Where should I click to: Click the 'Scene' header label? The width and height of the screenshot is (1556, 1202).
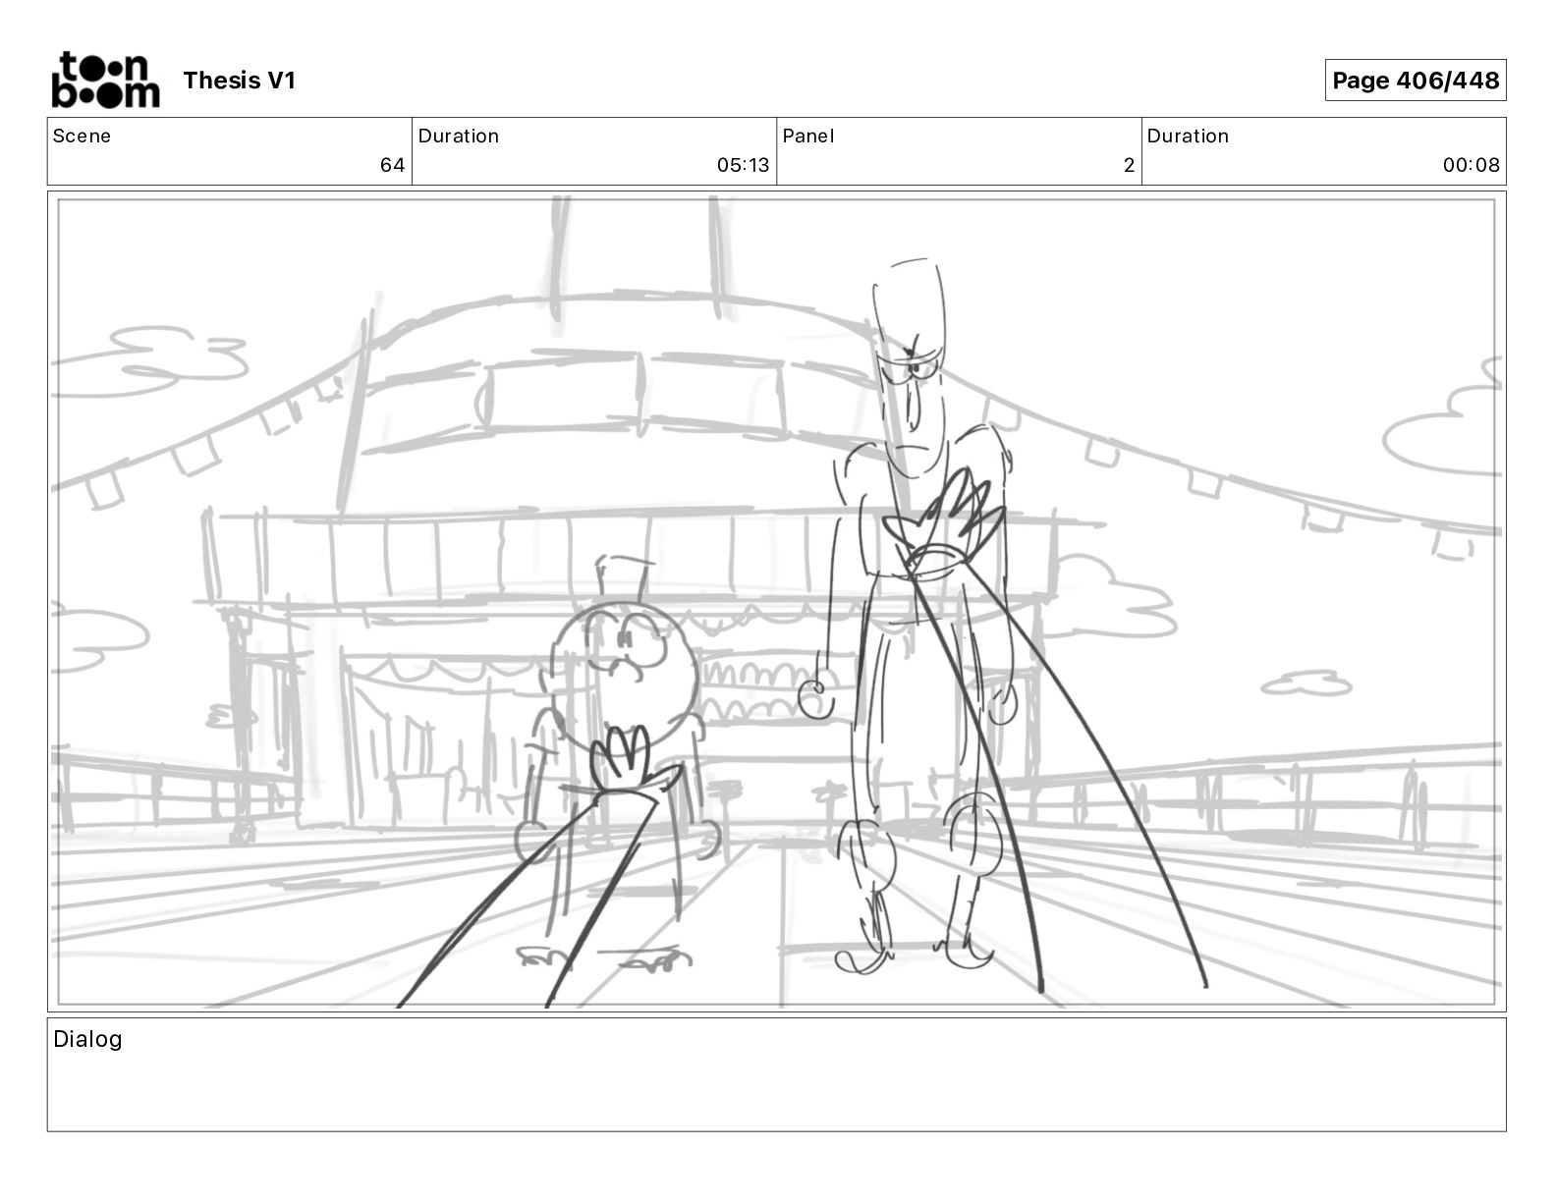pyautogui.click(x=82, y=137)
